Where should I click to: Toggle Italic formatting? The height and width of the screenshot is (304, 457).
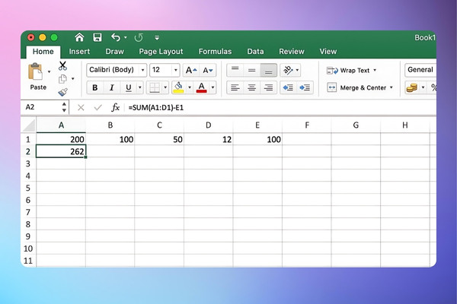112,87
